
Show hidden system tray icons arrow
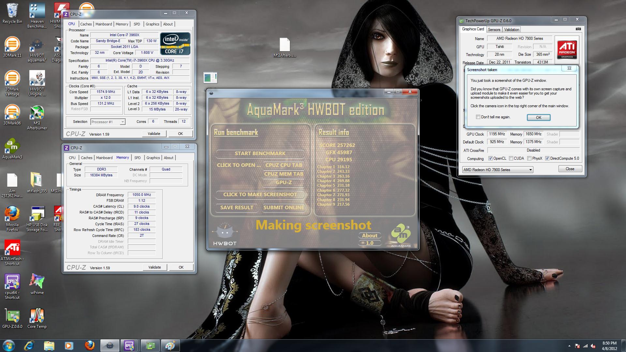coord(569,346)
